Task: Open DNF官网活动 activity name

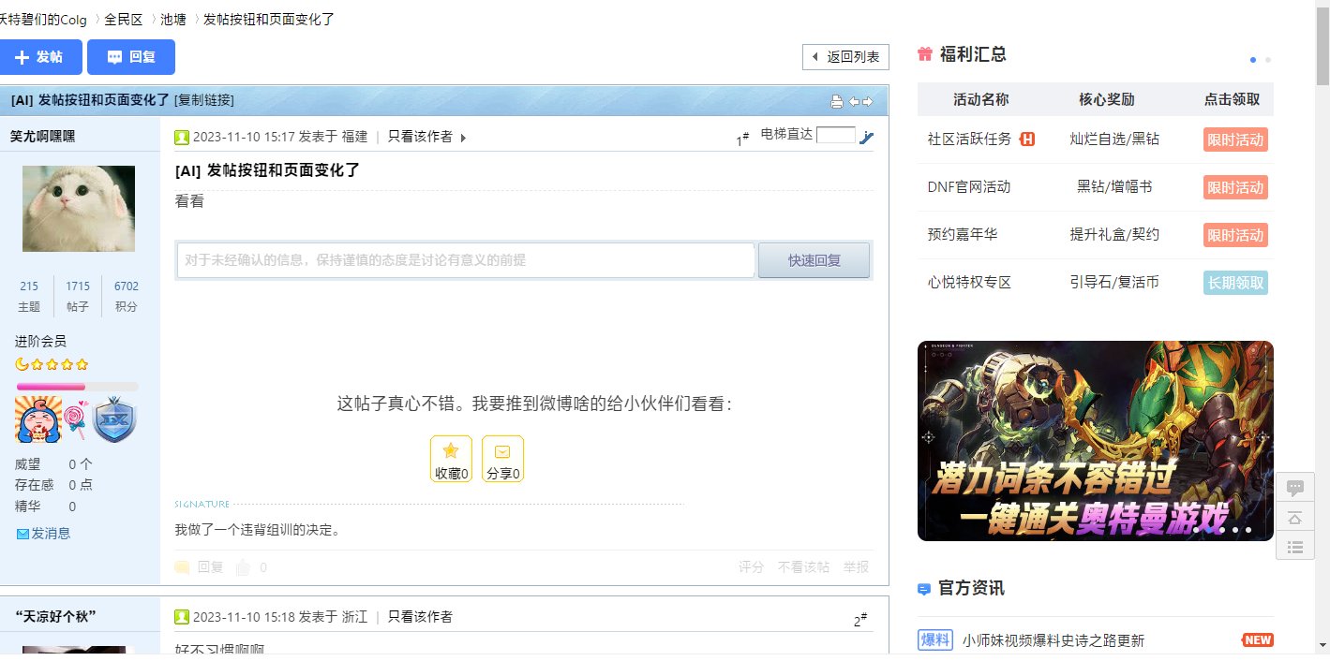Action: coord(969,187)
